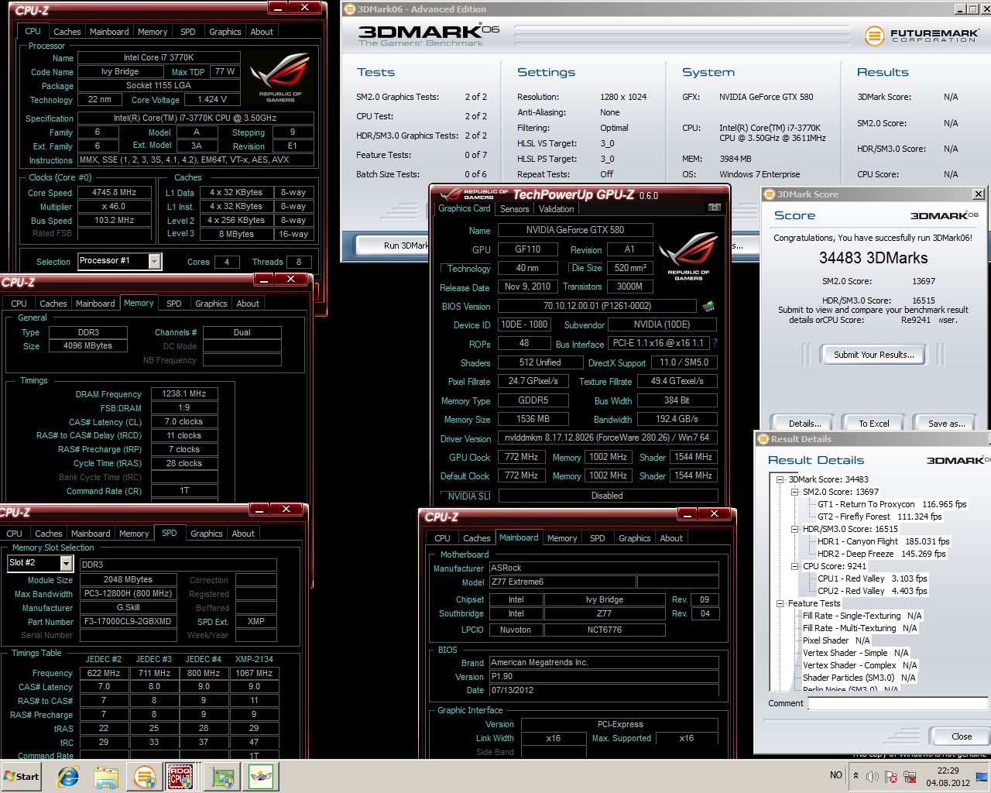Click mainboard model Z77 Extreme6 field
The image size is (991, 793).
click(562, 582)
